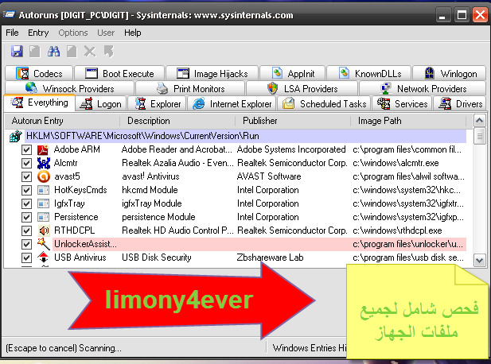Select the Alcmtr entry icon
491x364 pixels.
44,163
